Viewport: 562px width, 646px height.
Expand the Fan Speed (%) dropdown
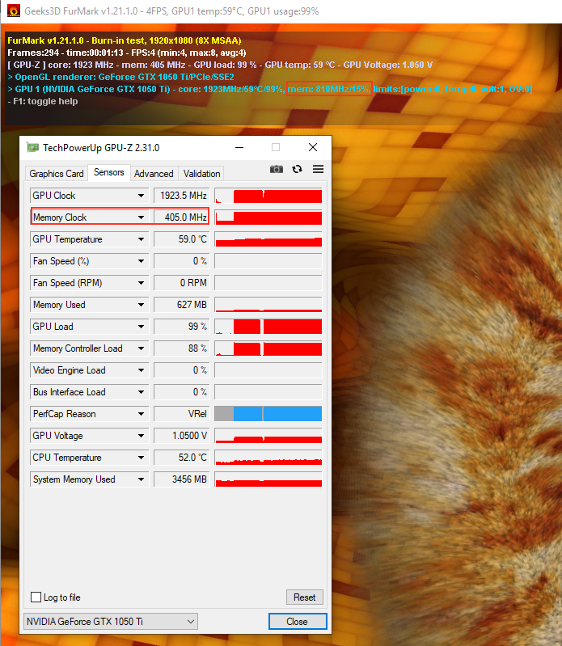(141, 261)
